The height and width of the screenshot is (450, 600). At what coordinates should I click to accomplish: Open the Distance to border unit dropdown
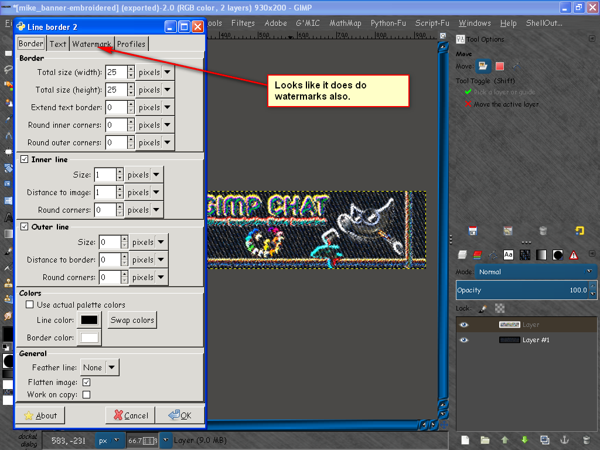(148, 260)
